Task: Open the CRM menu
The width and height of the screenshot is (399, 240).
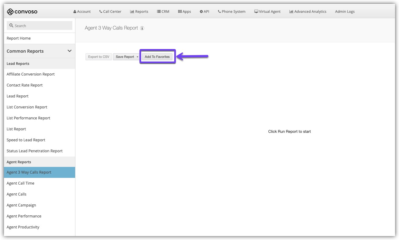Action: coord(163,12)
